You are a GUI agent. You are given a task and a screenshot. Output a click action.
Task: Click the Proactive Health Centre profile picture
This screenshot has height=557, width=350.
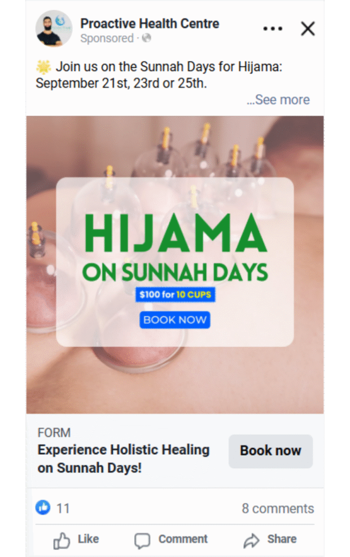point(54,28)
